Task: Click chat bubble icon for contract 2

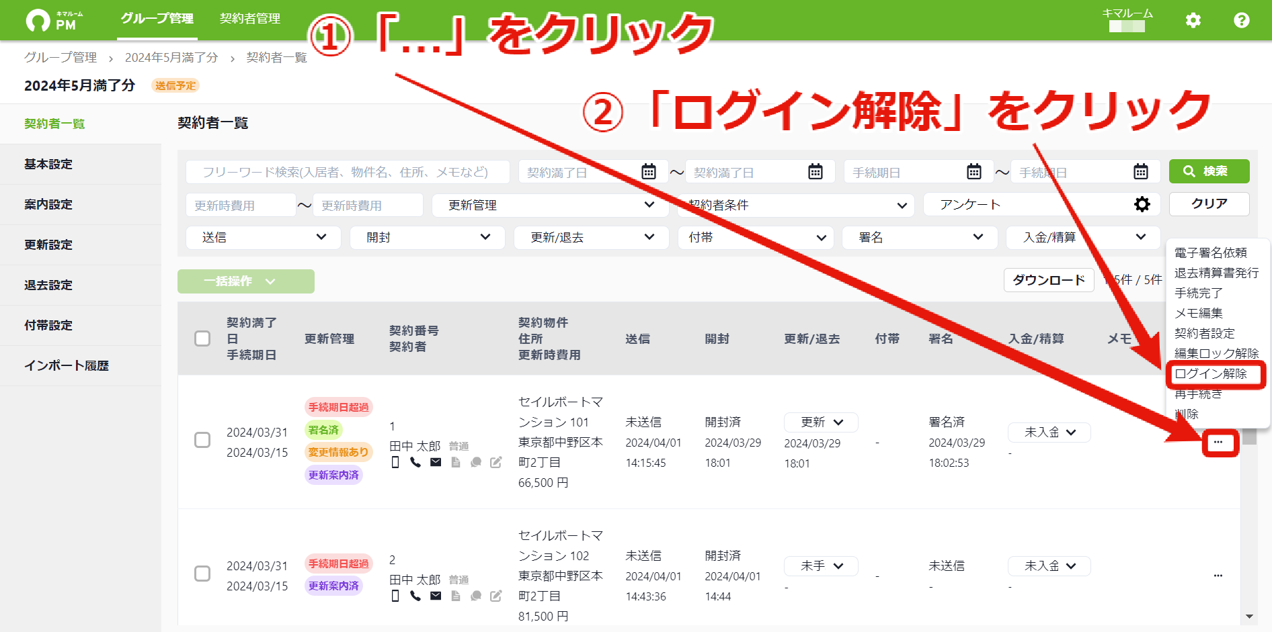Action: point(476,596)
